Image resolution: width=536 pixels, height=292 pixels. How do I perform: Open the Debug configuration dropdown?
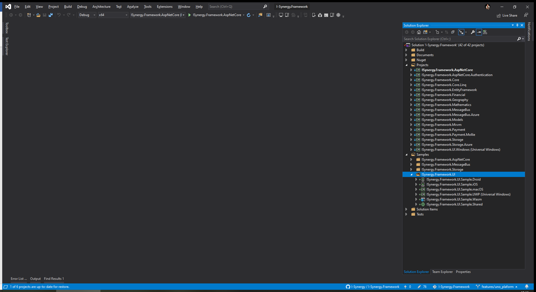pos(87,15)
